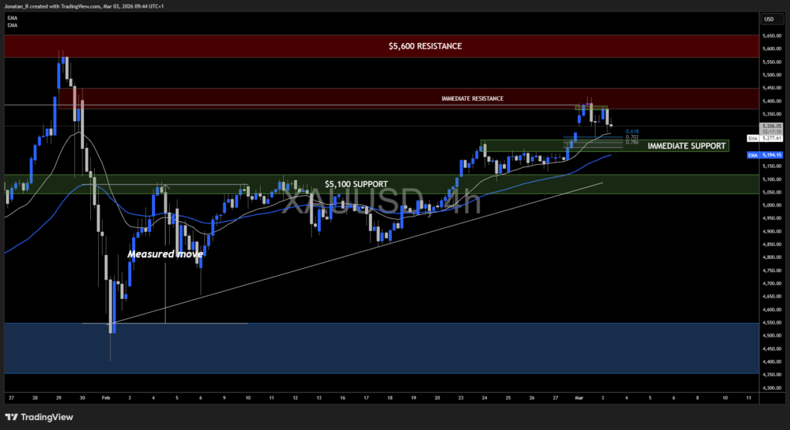Click the 4,300.00 price axis label

point(771,388)
